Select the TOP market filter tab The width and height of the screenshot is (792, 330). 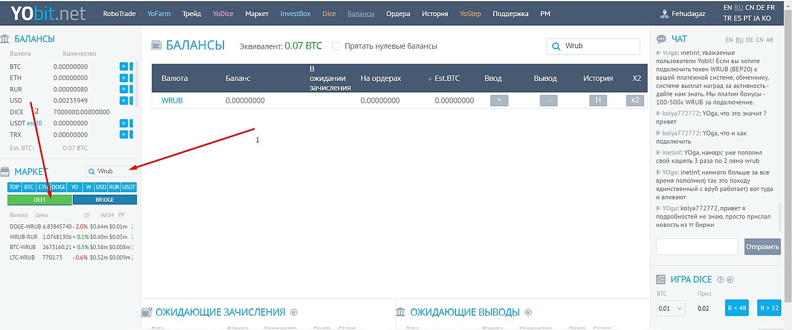pos(14,187)
